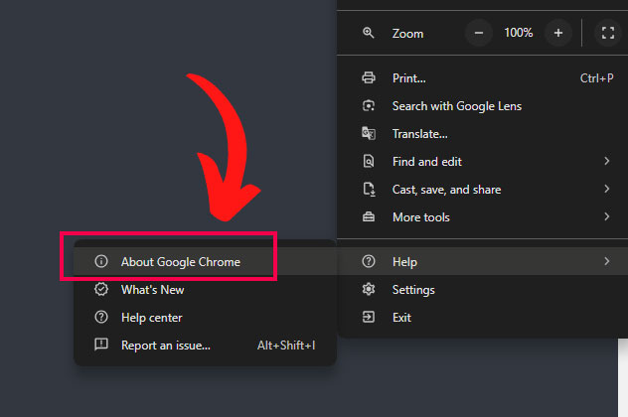This screenshot has width=628, height=417.
Task: Select Report an issue... entry
Action: (x=205, y=345)
